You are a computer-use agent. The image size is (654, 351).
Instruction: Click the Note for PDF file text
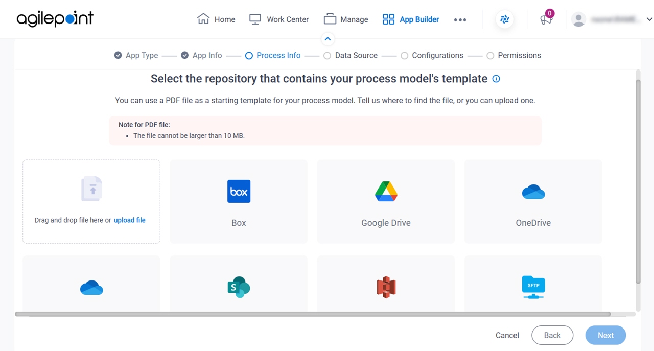[x=144, y=125]
